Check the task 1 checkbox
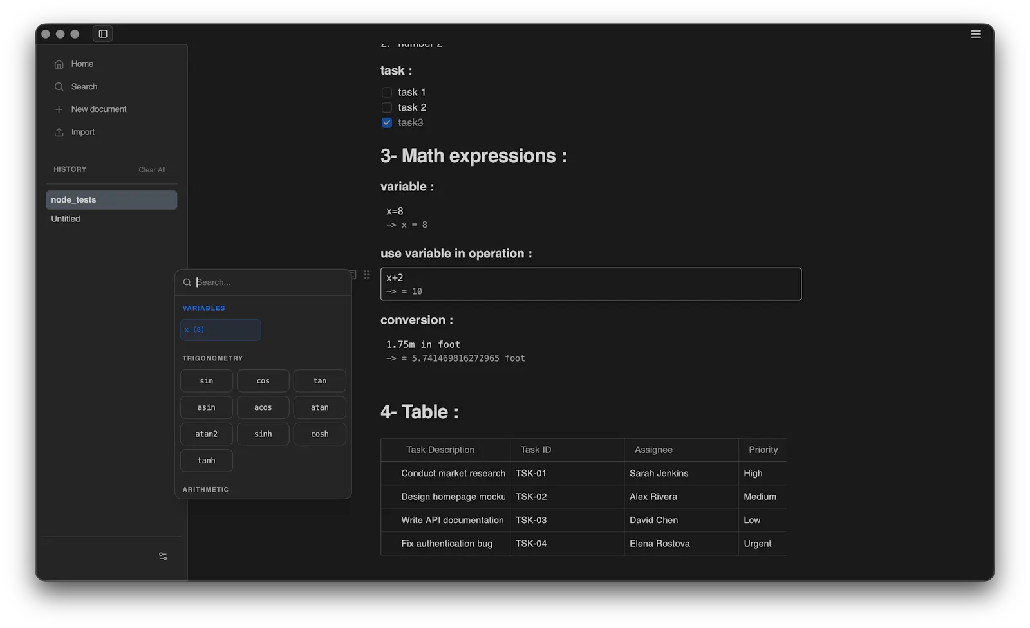The height and width of the screenshot is (628, 1030). coord(387,93)
